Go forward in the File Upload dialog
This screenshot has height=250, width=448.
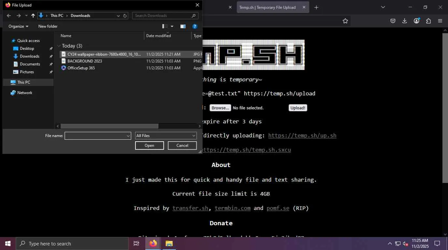click(x=19, y=16)
